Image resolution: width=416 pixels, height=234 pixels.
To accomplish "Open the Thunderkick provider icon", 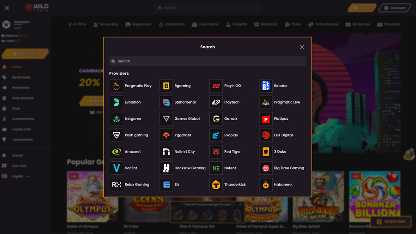I will tap(216, 185).
